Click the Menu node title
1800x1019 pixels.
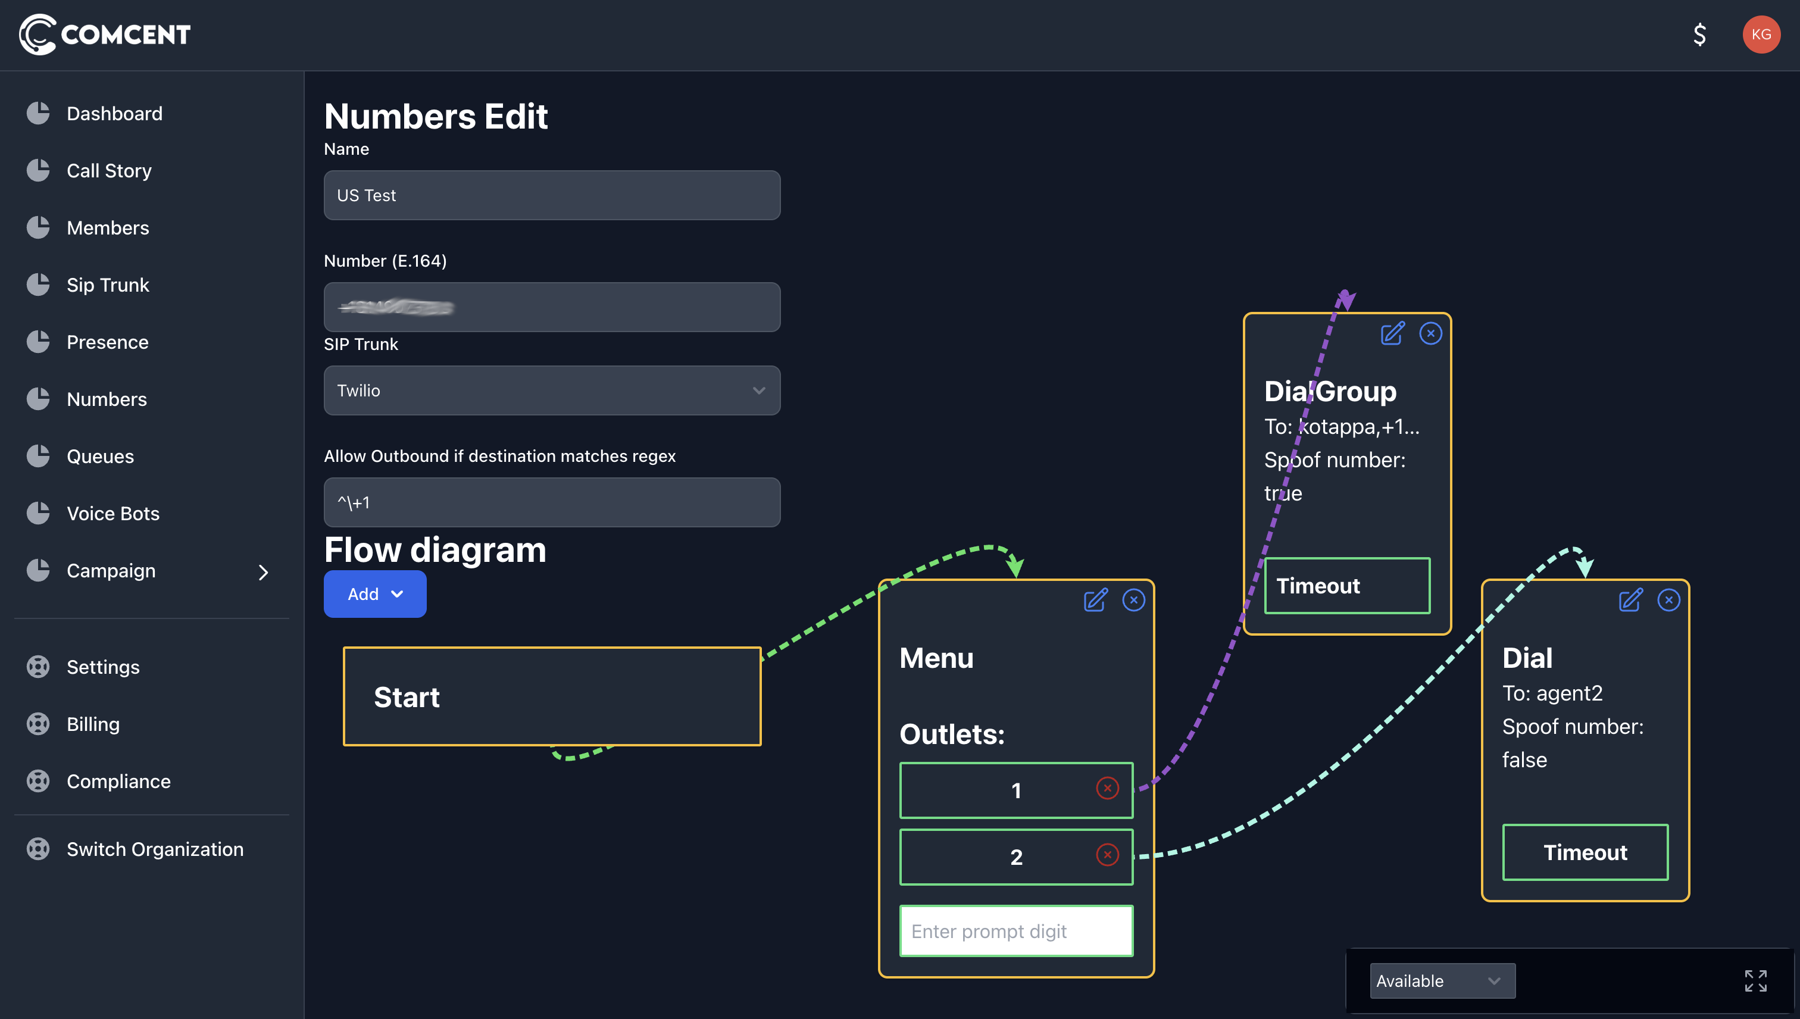[936, 658]
